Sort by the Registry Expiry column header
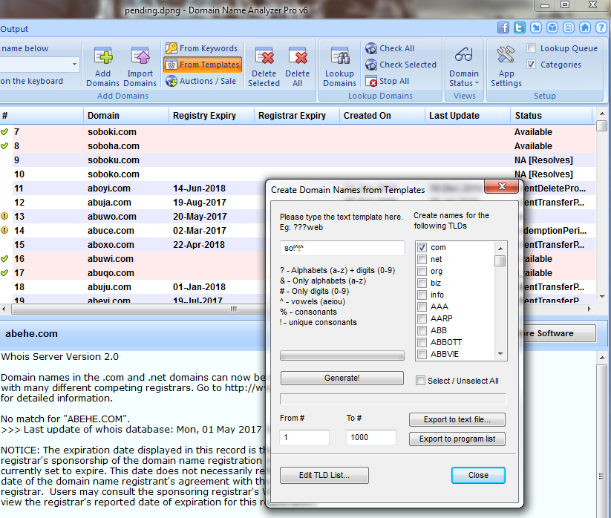 click(x=211, y=116)
